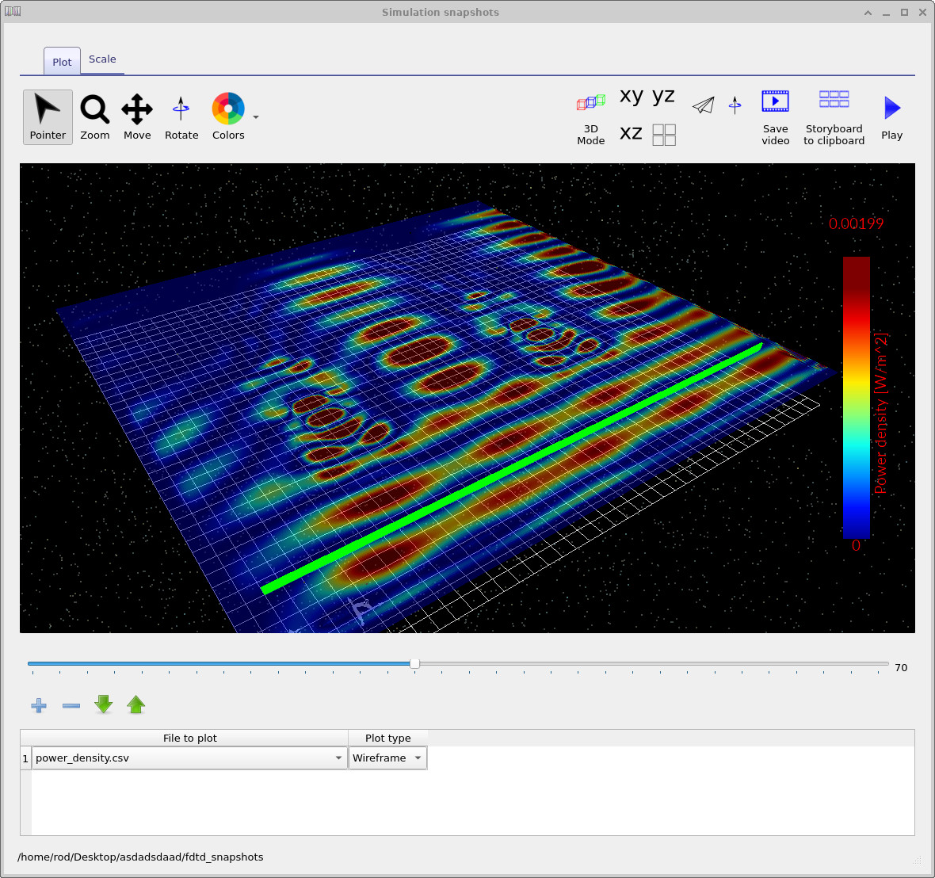Click the power density color bar
This screenshot has width=935, height=878.
point(857,397)
